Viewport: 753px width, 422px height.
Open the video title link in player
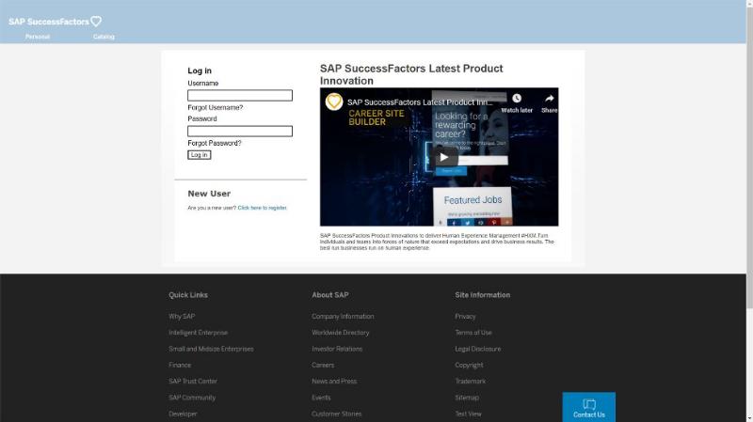tap(420, 102)
